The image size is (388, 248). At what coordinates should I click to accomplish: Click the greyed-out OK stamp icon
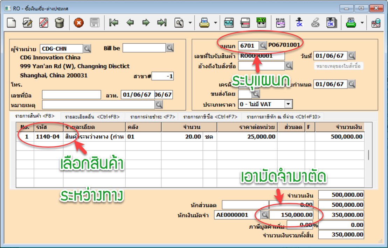click(x=315, y=23)
